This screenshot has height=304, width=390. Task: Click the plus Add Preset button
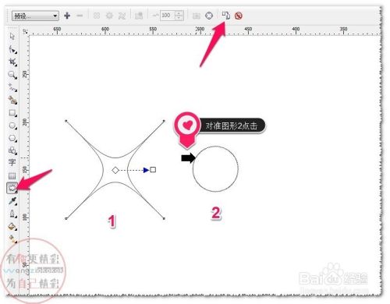pos(67,16)
